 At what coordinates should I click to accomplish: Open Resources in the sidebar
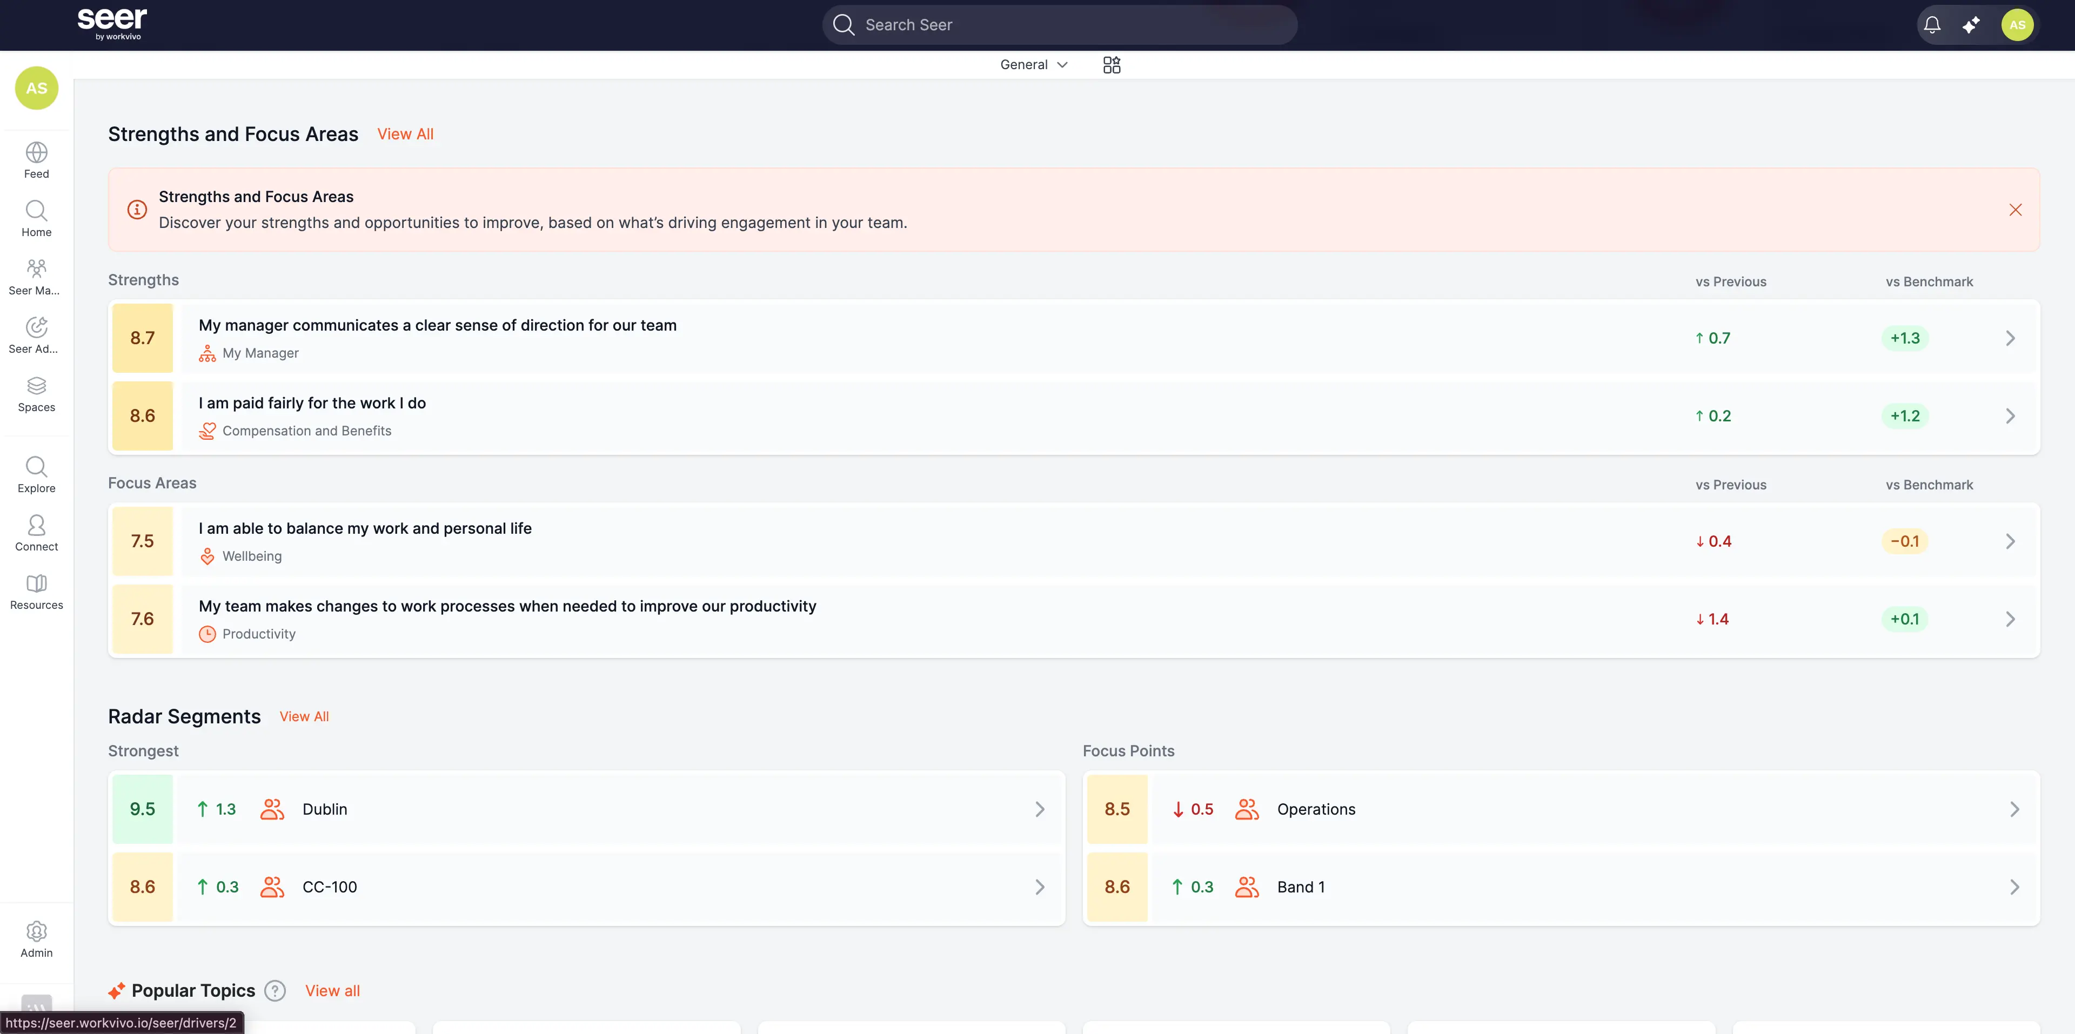[x=36, y=592]
